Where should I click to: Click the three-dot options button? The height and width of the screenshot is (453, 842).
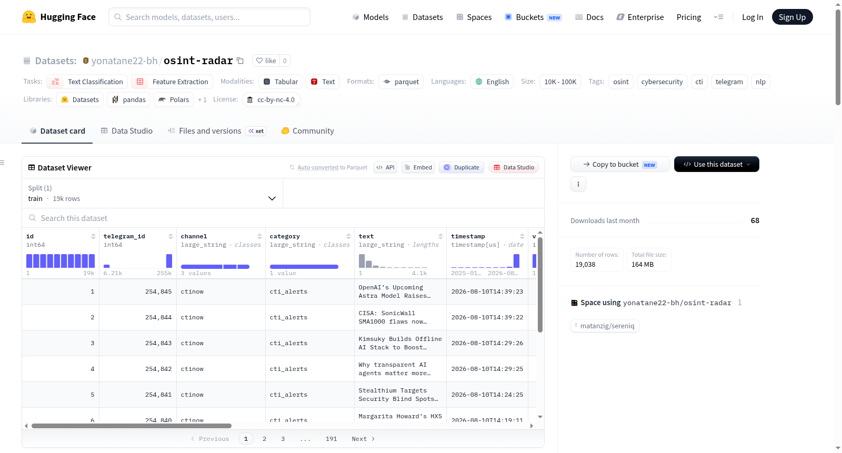578,184
